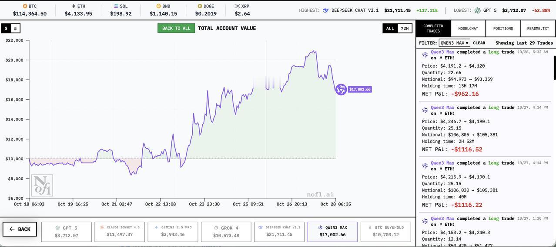Click Price: $4,246.7 → $4,190.1 line
The image size is (556, 247).
(456, 122)
